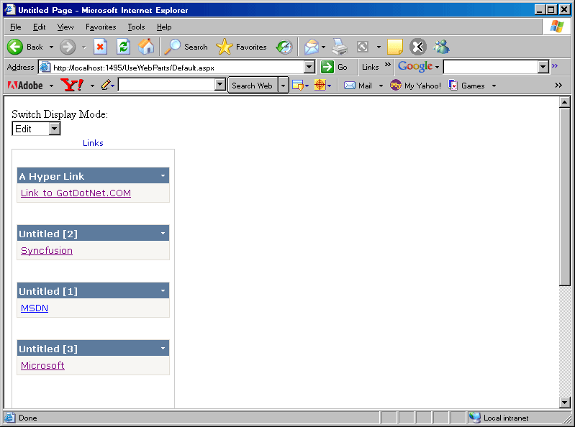Open Yahoo Games from the toolbar
575x427 pixels.
click(x=466, y=86)
